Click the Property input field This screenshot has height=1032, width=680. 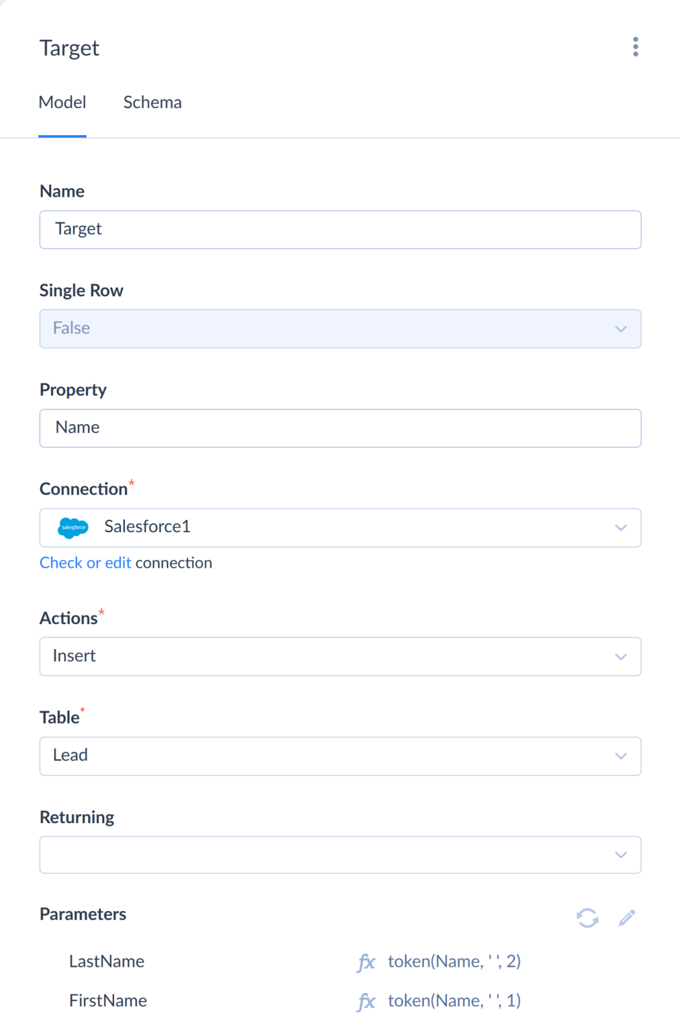tap(340, 428)
